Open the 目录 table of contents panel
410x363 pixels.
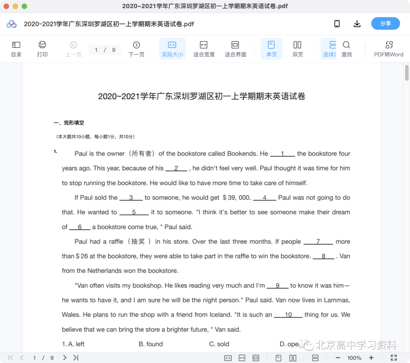point(16,49)
